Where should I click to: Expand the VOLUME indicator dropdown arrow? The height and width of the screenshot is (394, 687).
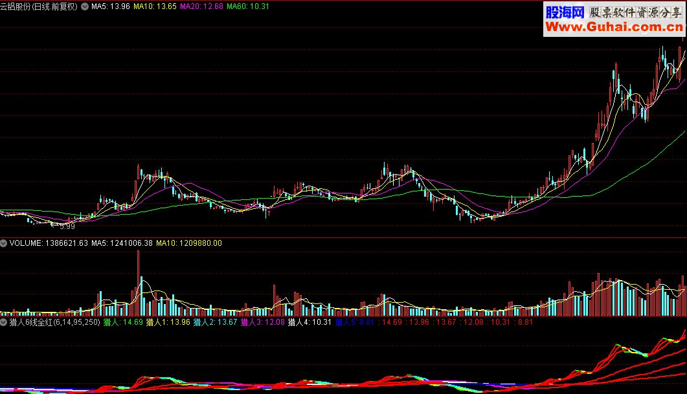click(3, 243)
